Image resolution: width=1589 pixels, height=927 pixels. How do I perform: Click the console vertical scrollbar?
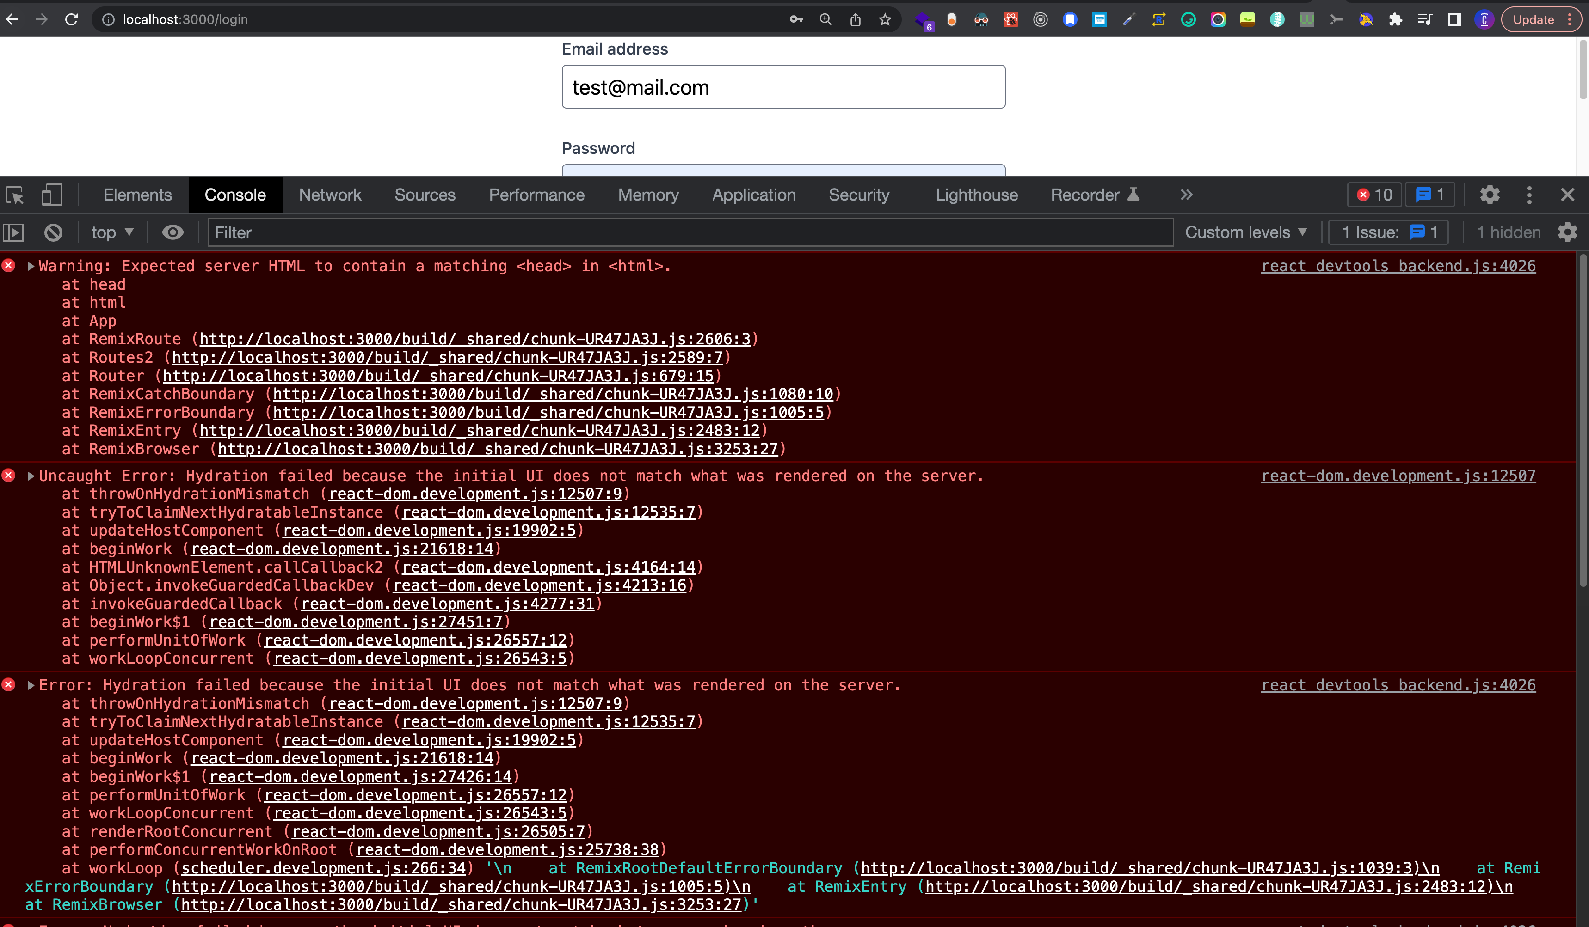1583,421
